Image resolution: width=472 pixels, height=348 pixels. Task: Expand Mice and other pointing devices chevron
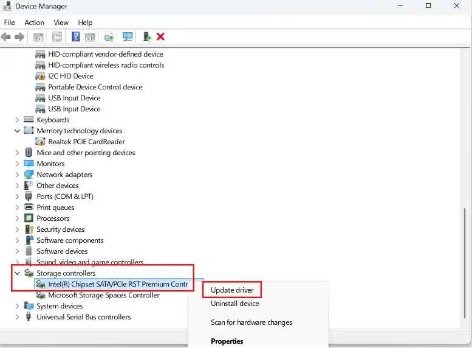17,153
